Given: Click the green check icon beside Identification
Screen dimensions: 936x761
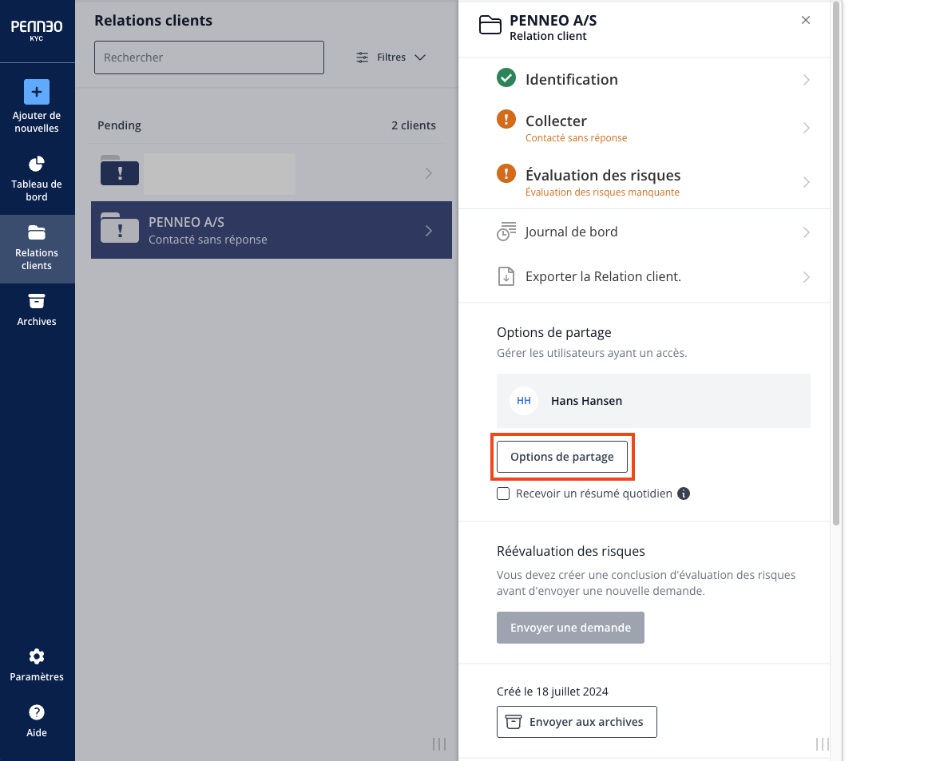Looking at the screenshot, I should click(506, 77).
